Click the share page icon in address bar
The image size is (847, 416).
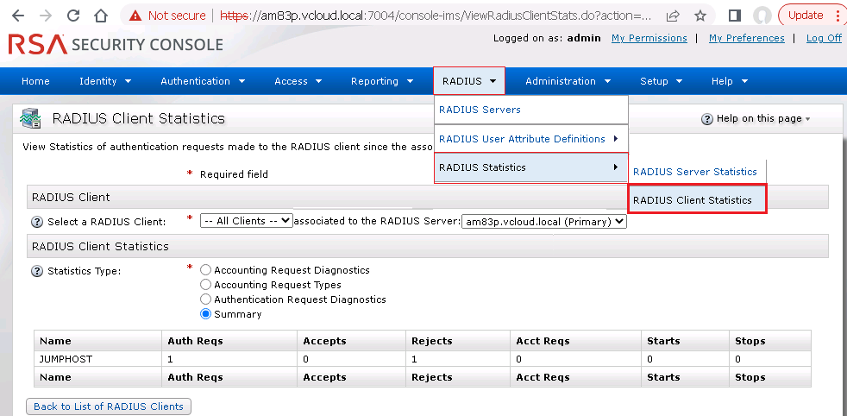672,16
